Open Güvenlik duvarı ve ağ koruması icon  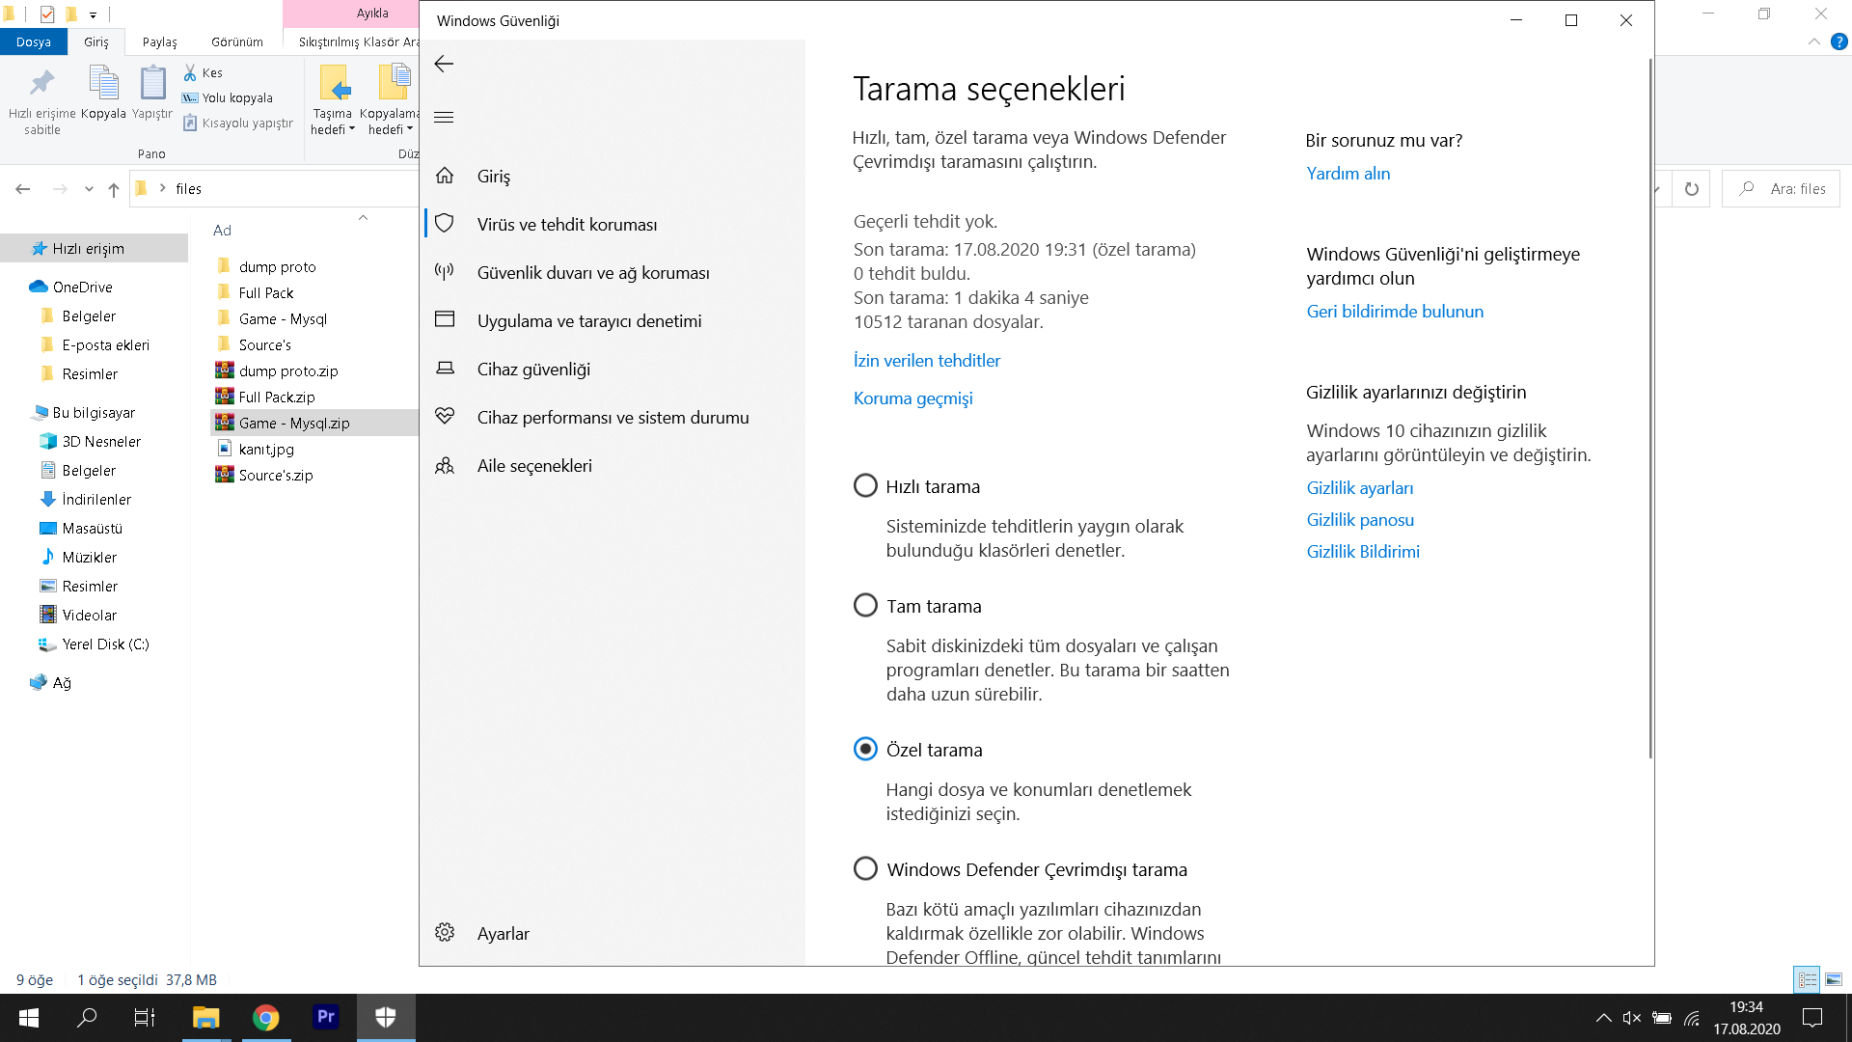pos(445,272)
